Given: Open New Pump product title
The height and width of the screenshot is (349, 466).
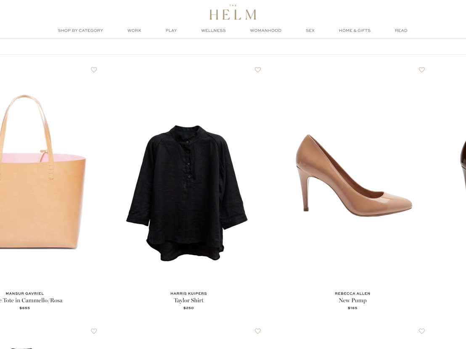Looking at the screenshot, I should [352, 300].
